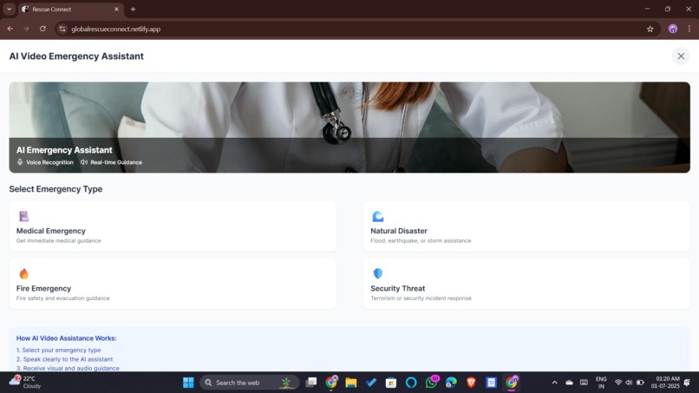Click the How AI Video Assistance Works heading
Viewport: 699px width, 393px height.
(67, 338)
